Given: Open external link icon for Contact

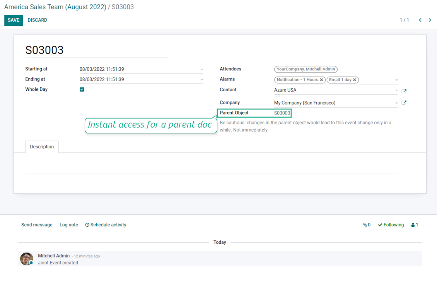Looking at the screenshot, I should coord(404,92).
